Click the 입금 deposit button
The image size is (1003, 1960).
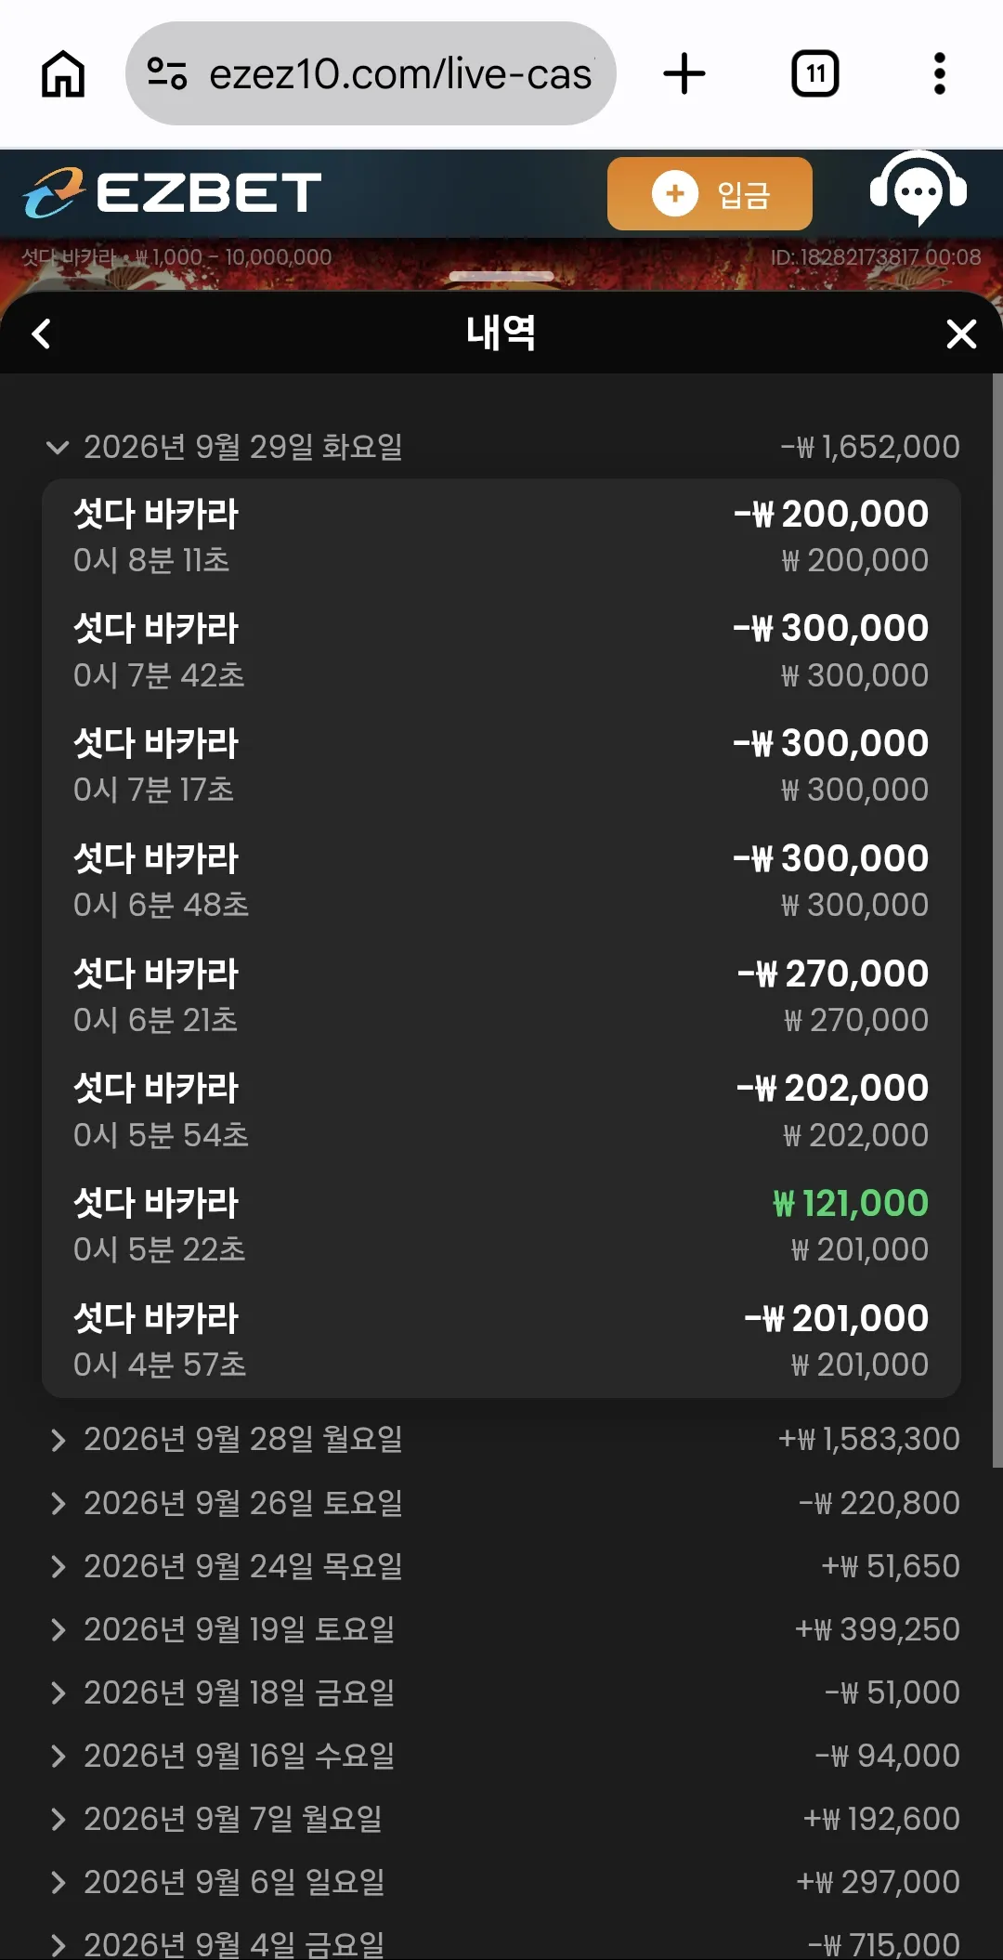pos(710,193)
